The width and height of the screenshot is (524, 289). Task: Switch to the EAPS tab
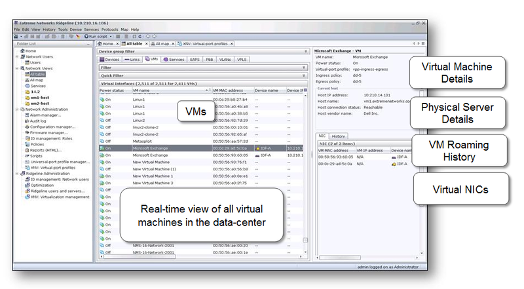tap(195, 60)
